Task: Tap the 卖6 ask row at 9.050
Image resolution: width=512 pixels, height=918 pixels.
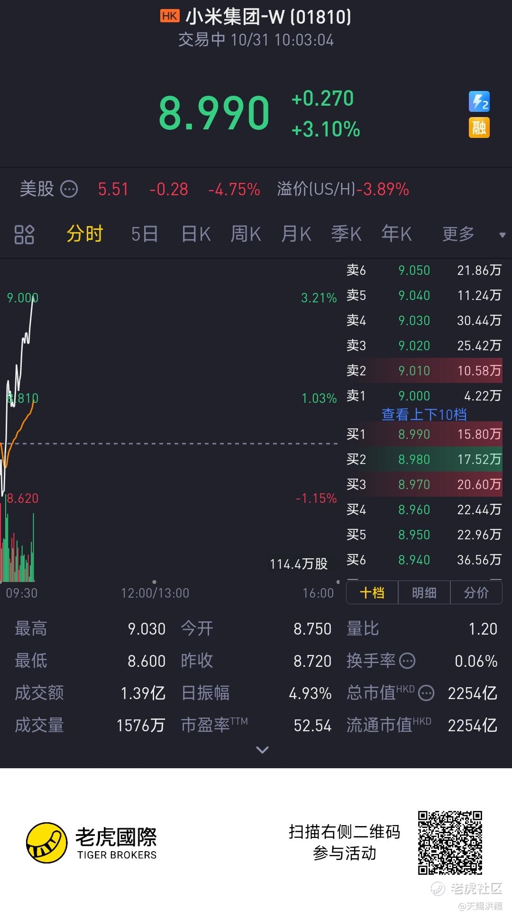Action: coord(424,270)
